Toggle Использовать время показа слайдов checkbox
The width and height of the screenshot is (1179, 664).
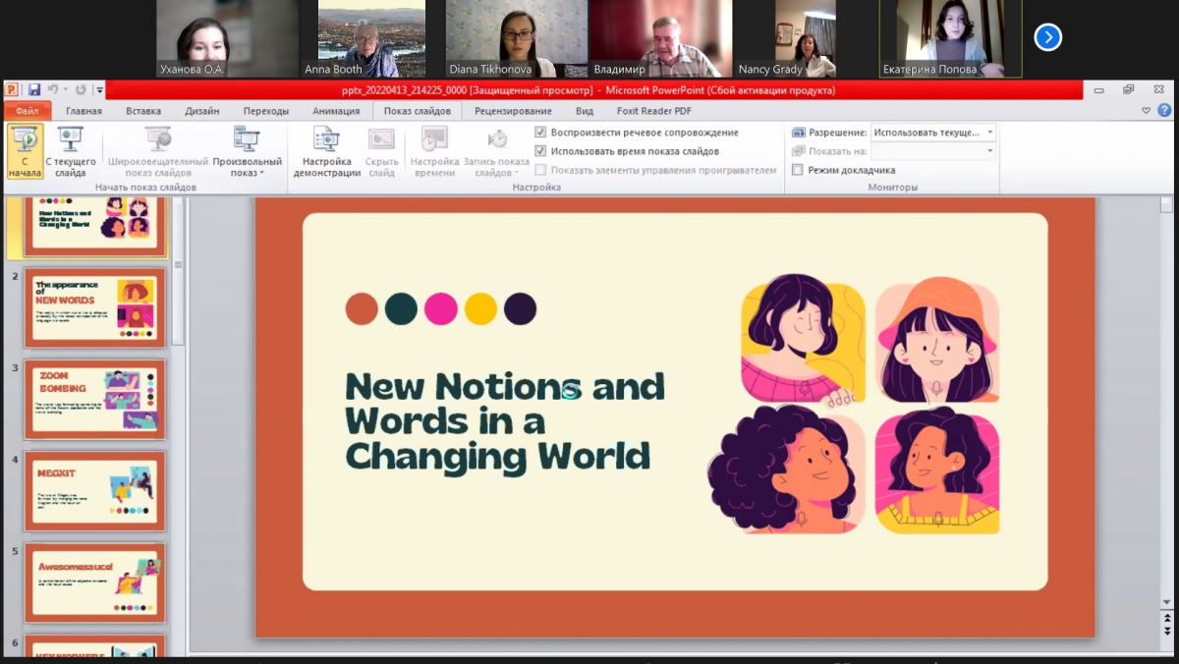click(540, 151)
